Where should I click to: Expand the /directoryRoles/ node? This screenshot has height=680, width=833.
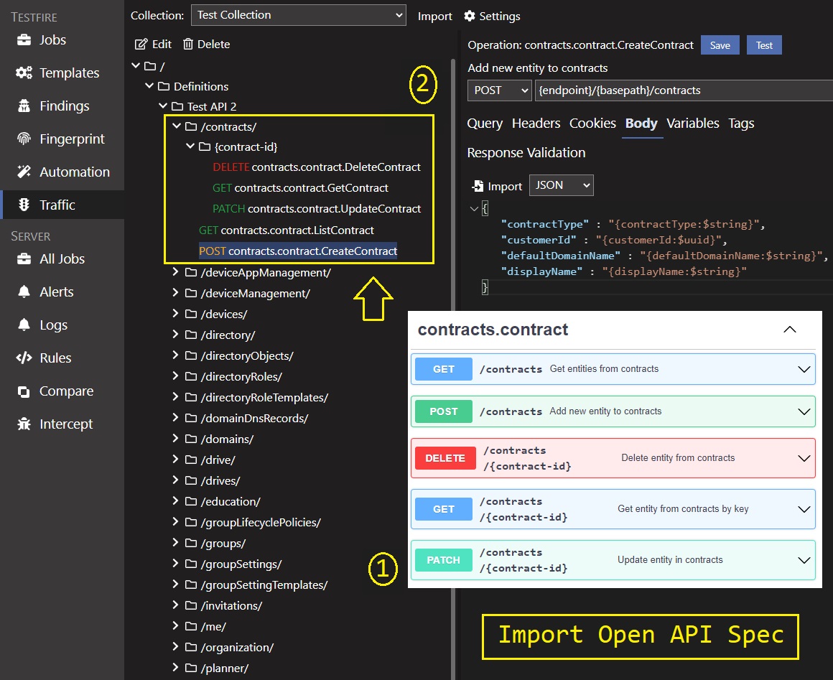click(175, 376)
